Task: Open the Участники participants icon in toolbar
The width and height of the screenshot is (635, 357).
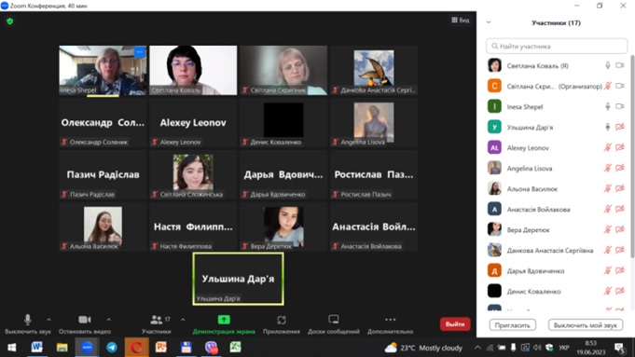Action: tap(156, 320)
